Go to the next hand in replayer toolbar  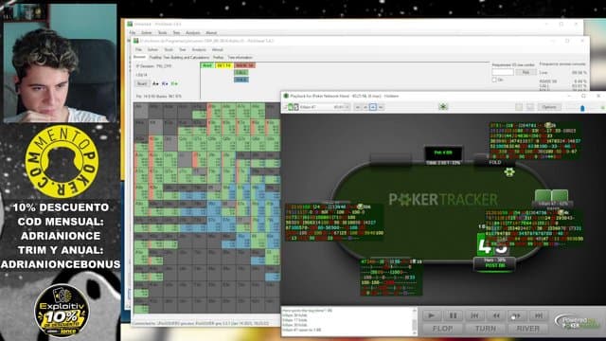coord(373,107)
